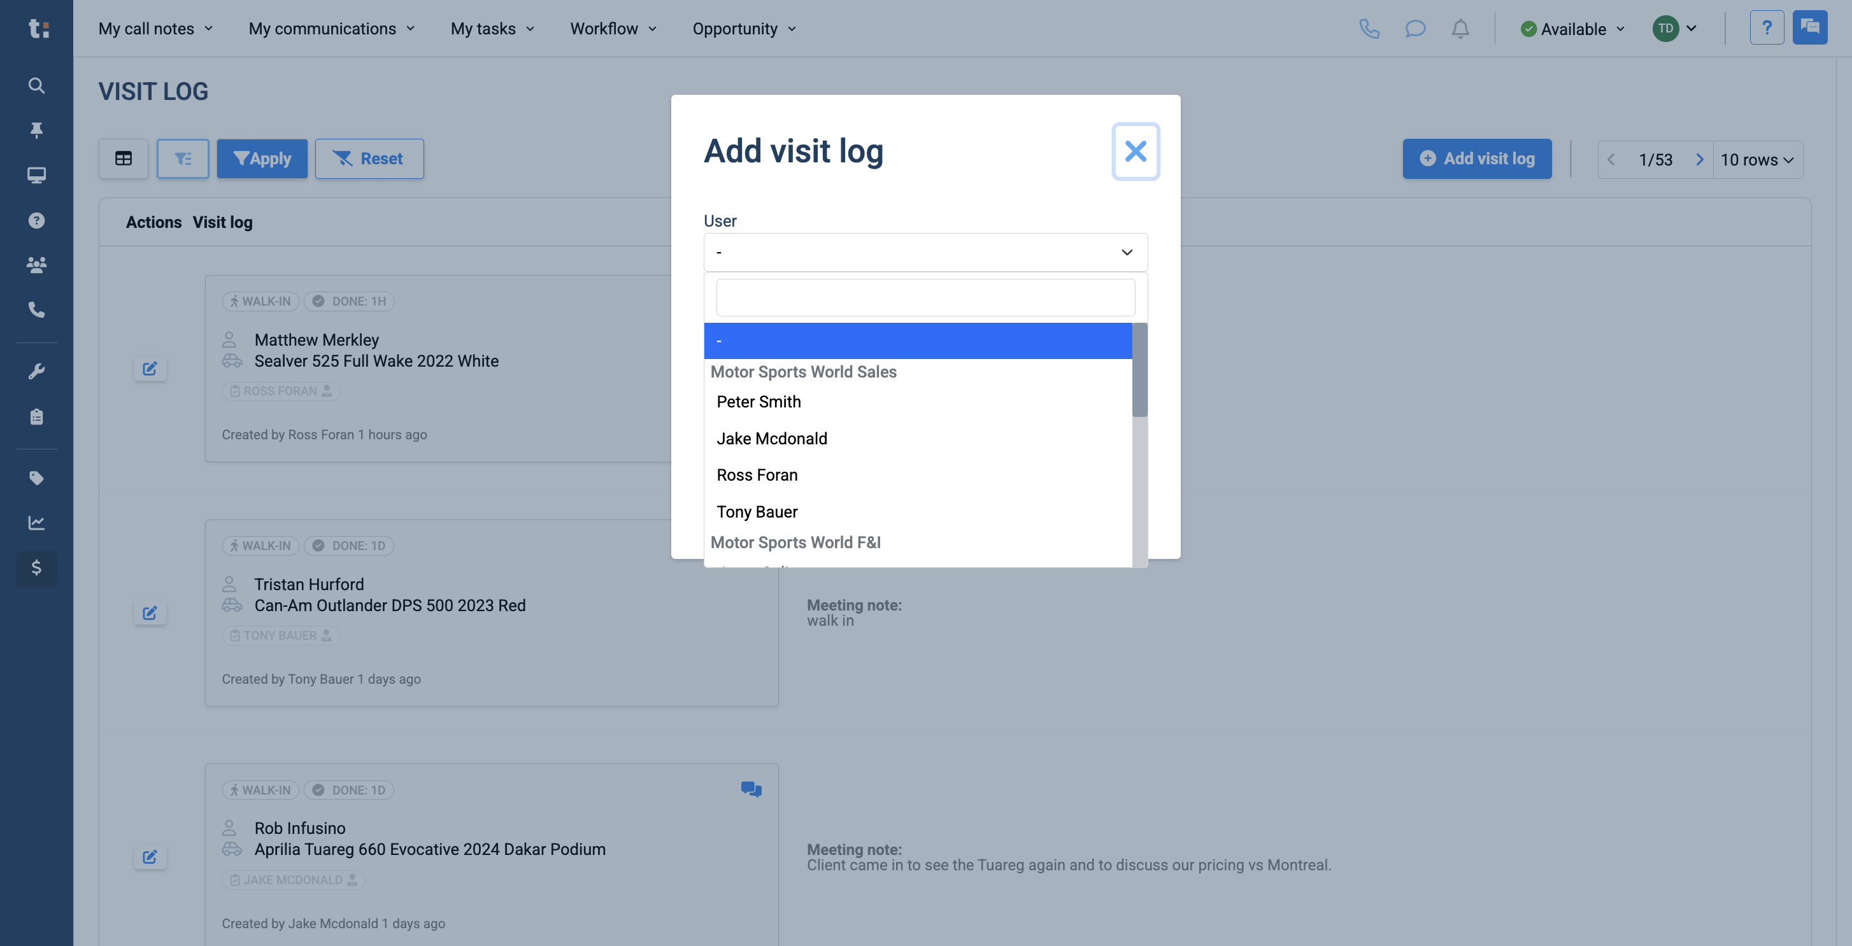Open the chat bubble messages icon

tap(1415, 29)
